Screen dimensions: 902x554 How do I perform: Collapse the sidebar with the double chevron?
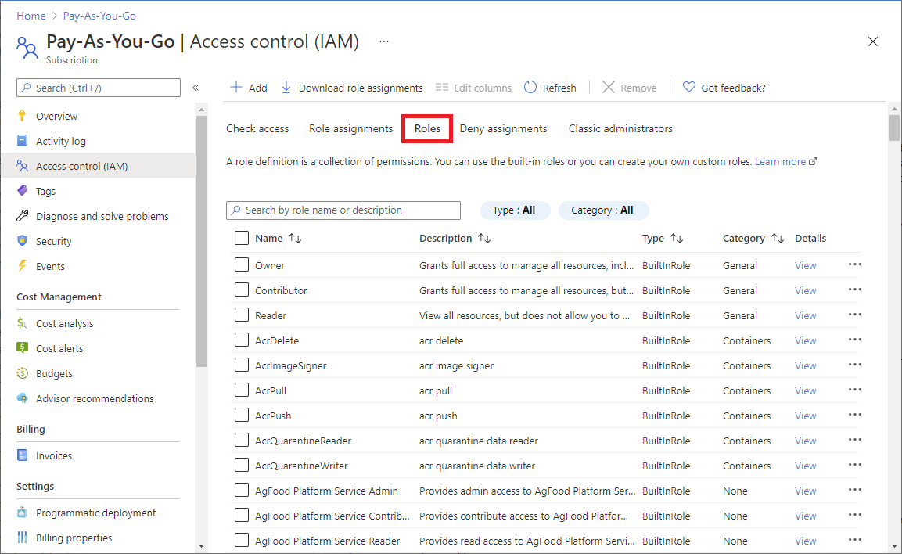point(195,88)
